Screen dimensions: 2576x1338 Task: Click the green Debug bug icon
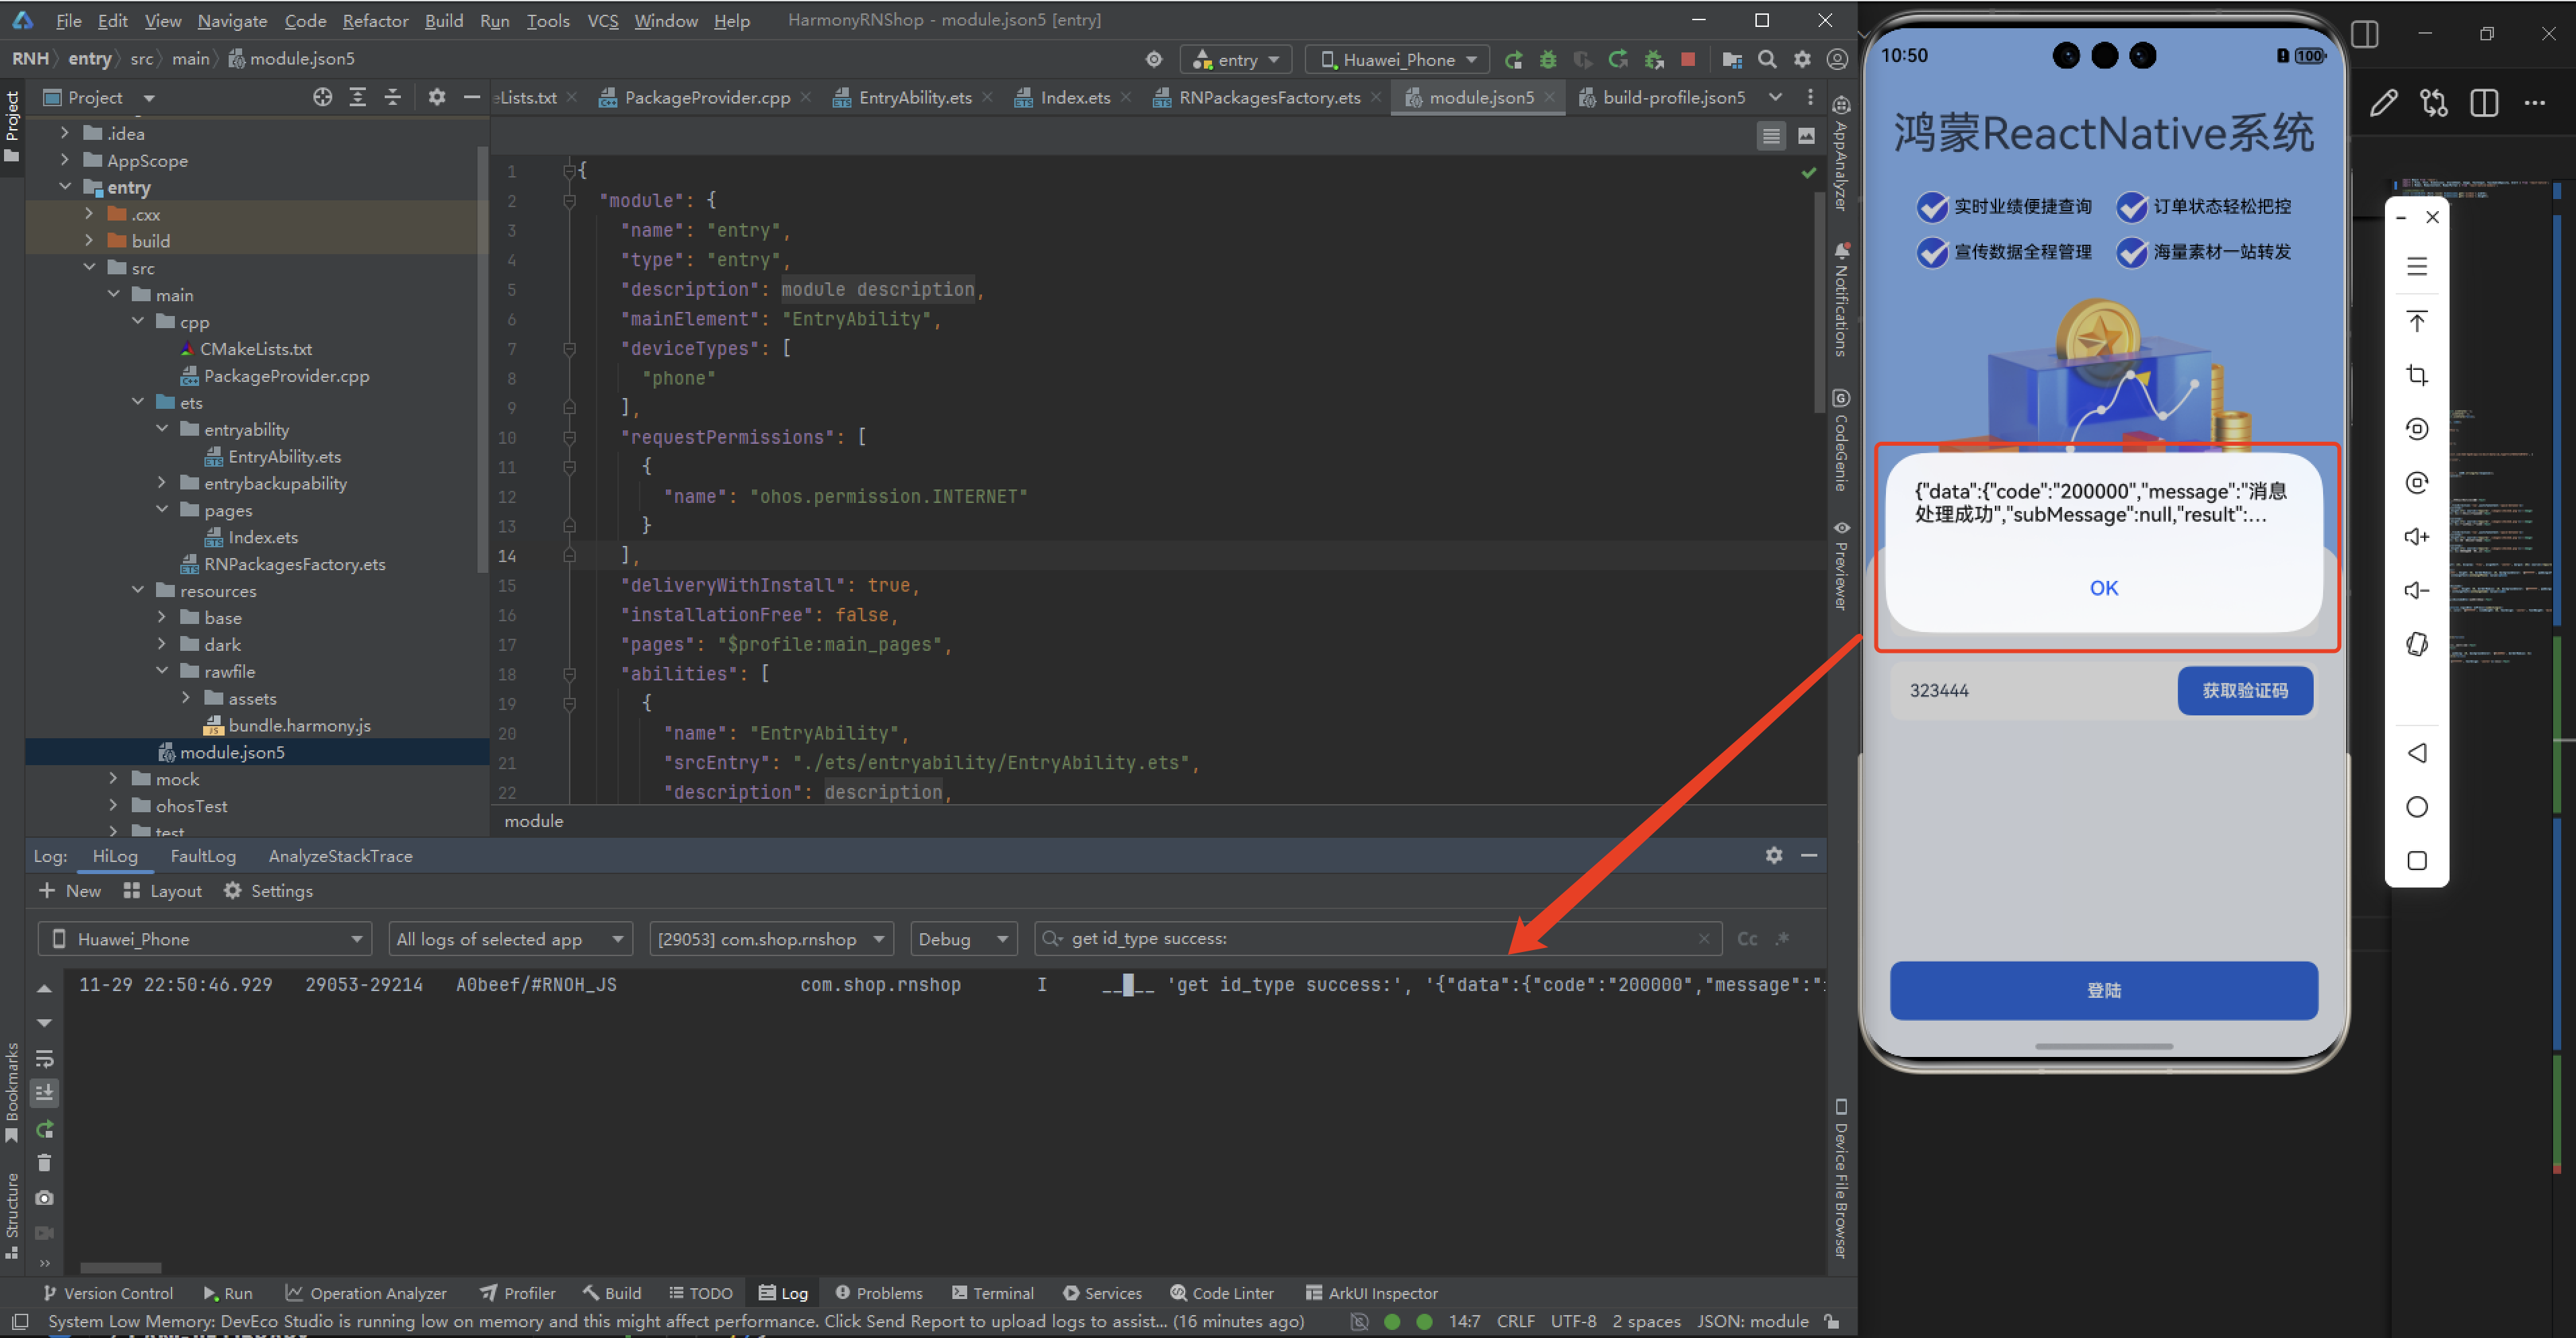tap(1547, 60)
